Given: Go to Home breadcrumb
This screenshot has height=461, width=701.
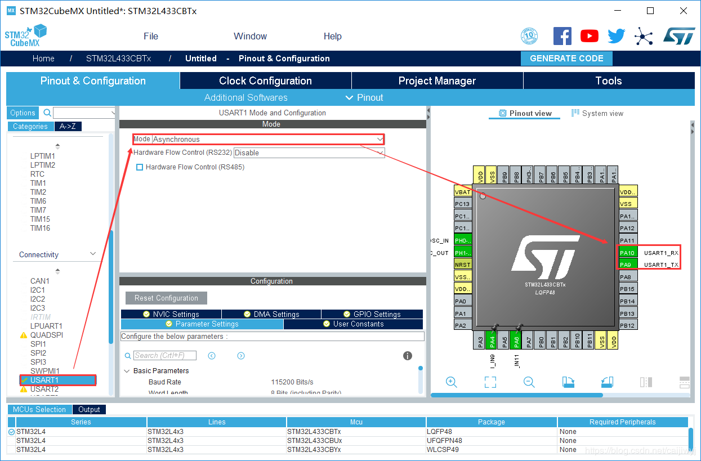Looking at the screenshot, I should pyautogui.click(x=43, y=59).
